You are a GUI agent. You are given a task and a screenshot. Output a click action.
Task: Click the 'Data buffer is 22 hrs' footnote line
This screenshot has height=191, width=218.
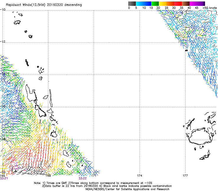(x=107, y=186)
